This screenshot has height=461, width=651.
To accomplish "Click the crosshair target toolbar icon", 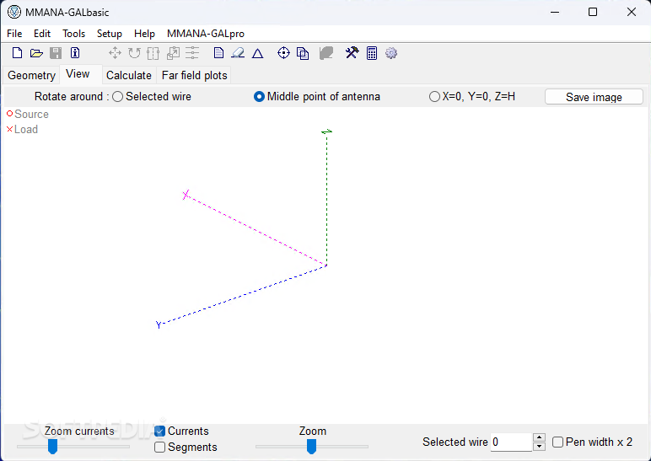I will coord(283,53).
